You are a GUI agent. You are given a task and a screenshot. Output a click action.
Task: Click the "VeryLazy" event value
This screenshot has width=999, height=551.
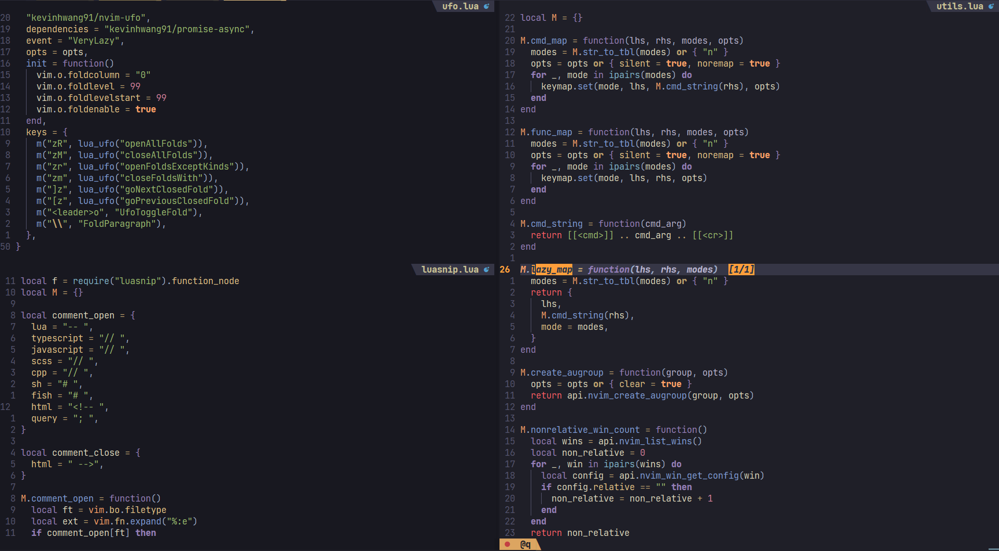click(x=94, y=41)
